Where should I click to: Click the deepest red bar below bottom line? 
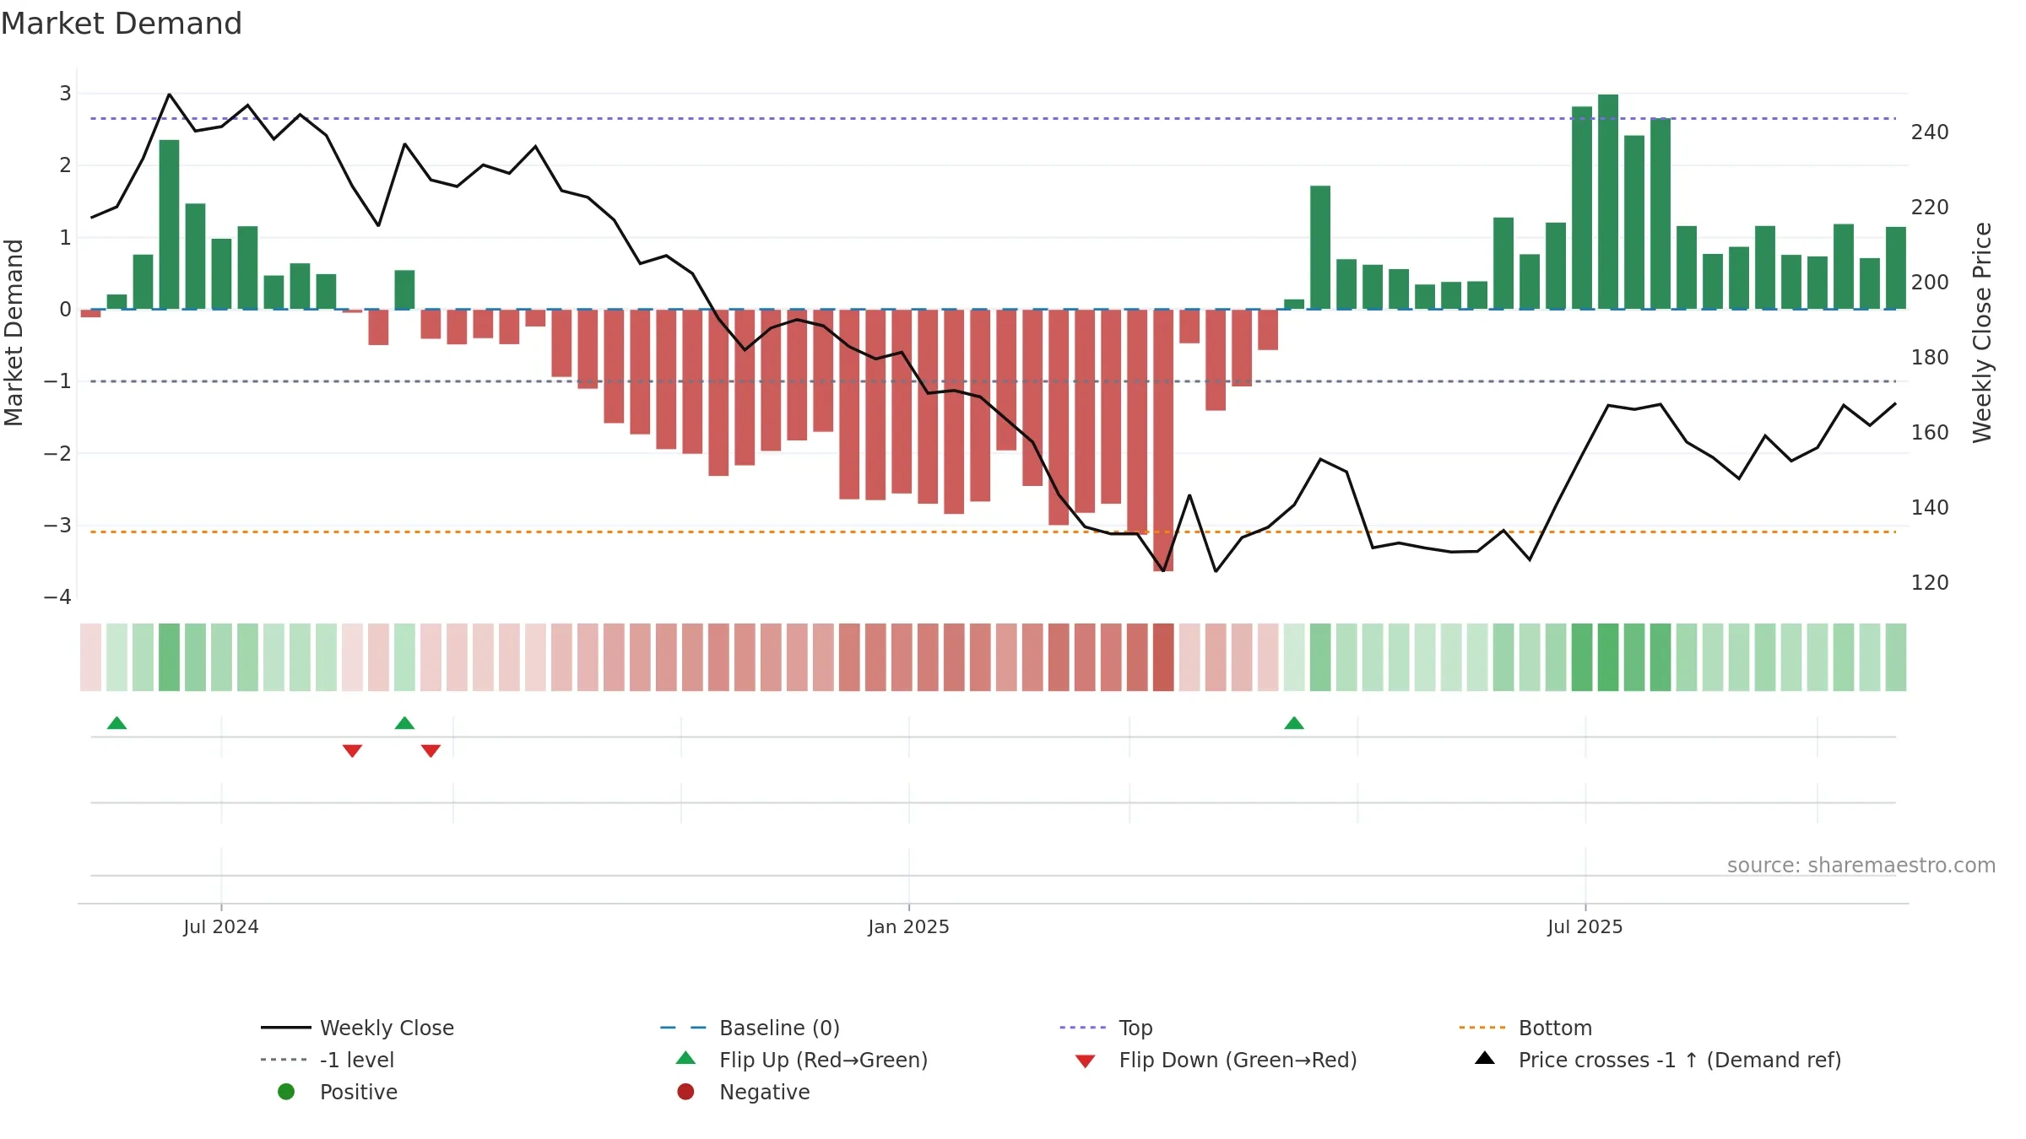tap(1163, 440)
